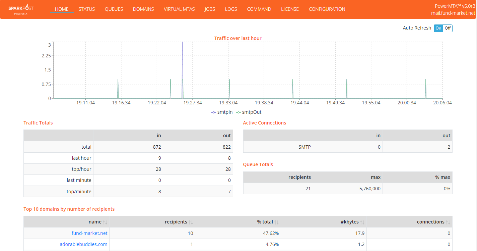Turn Auto Refresh Off
This screenshot has width=477, height=251.
[448, 28]
